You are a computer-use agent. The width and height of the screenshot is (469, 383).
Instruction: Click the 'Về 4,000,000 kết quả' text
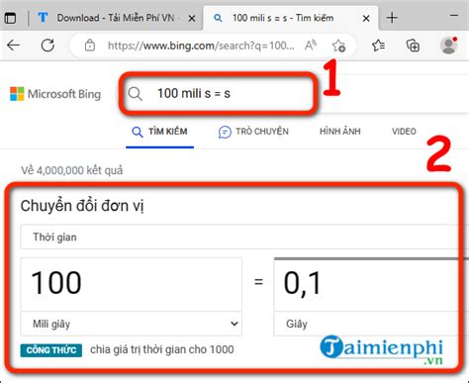tap(72, 170)
